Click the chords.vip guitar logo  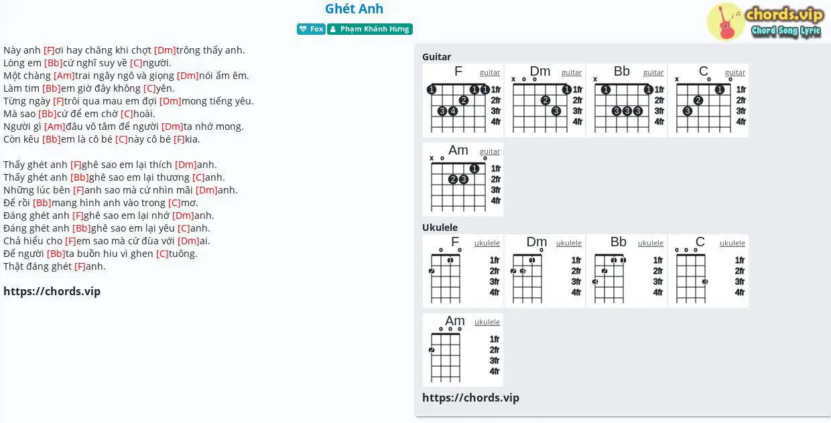(x=765, y=21)
